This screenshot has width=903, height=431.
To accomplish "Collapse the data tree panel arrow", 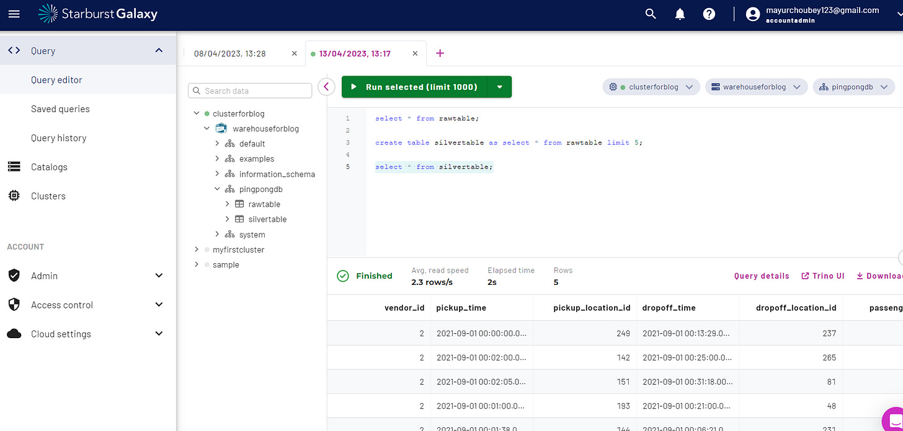I will tap(326, 87).
